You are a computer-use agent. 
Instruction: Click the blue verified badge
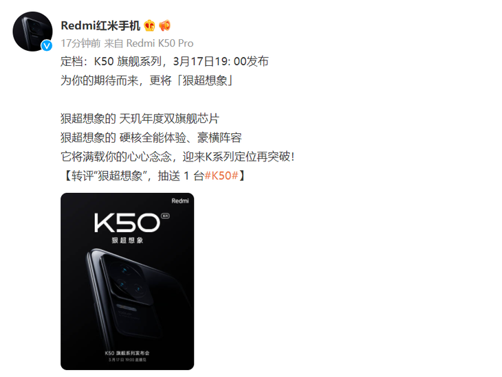47,46
